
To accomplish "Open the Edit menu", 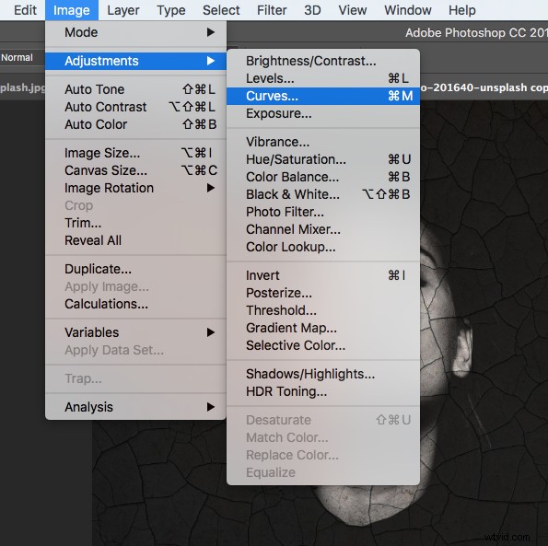I will point(25,10).
